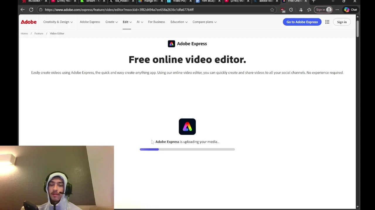375x210 pixels.
Task: Click the browser profile Sign in pill
Action: click(323, 10)
